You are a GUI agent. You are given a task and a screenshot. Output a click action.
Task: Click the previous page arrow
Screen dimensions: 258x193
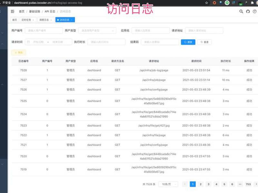[185, 184]
